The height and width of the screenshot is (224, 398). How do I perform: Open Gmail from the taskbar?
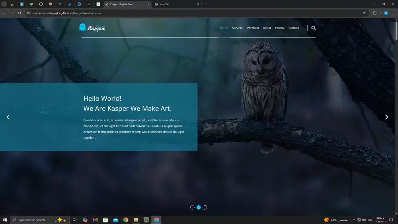click(x=95, y=220)
